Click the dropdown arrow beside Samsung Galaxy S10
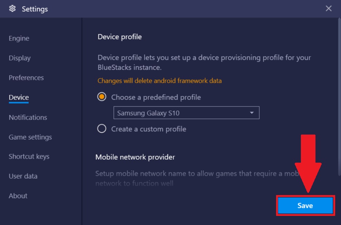341x225 pixels. tap(251, 113)
